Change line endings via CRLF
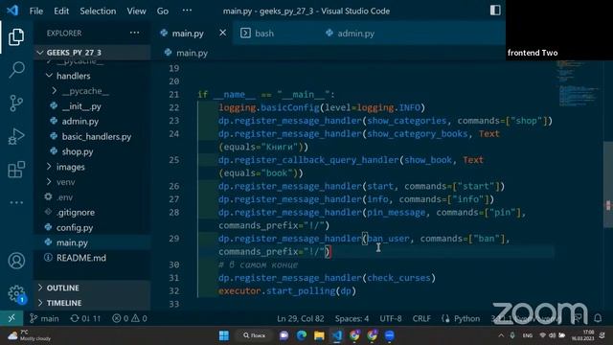Image resolution: width=613 pixels, height=345 pixels. [421, 318]
